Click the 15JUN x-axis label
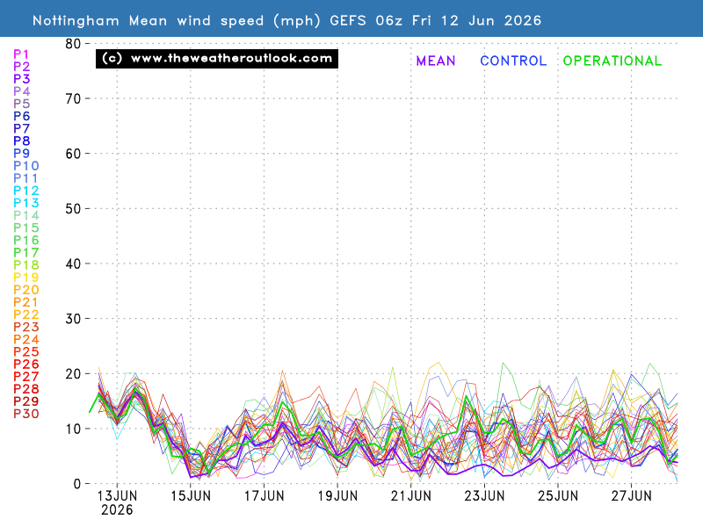Image resolution: width=703 pixels, height=527 pixels. [x=191, y=496]
